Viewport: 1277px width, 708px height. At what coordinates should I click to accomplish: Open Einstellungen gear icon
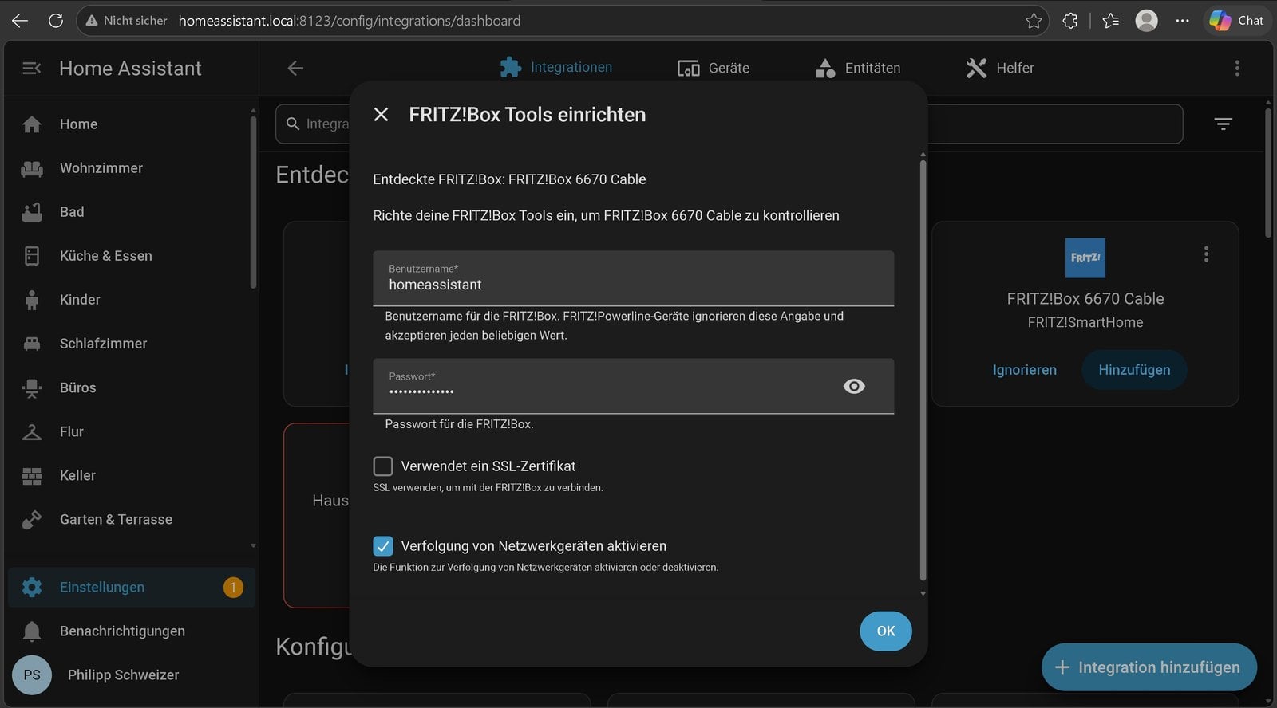[x=32, y=588]
